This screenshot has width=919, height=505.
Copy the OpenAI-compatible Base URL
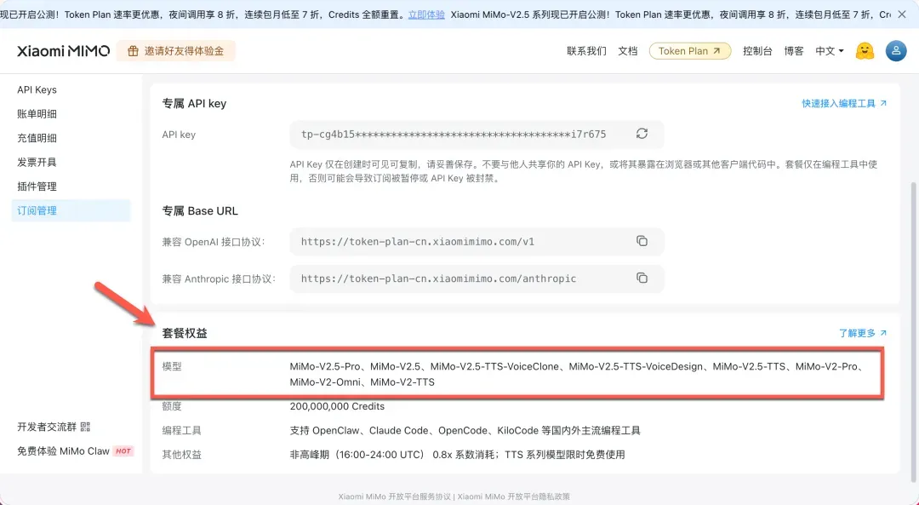[642, 241]
